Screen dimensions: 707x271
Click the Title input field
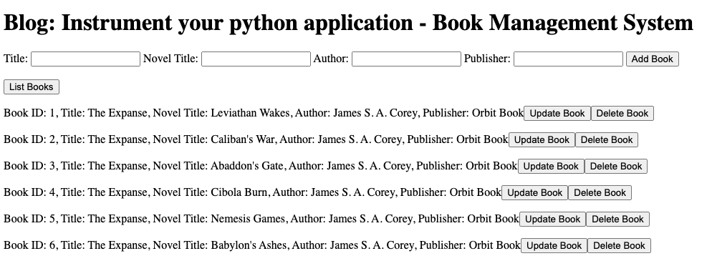tap(86, 59)
